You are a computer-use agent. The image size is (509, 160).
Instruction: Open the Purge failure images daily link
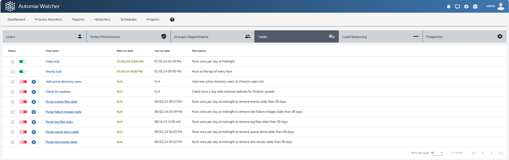64,112
